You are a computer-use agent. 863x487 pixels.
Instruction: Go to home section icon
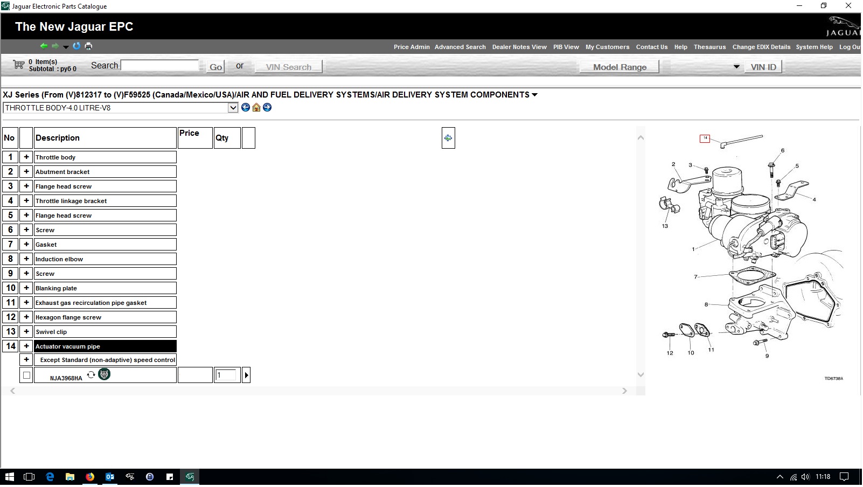[x=256, y=108]
